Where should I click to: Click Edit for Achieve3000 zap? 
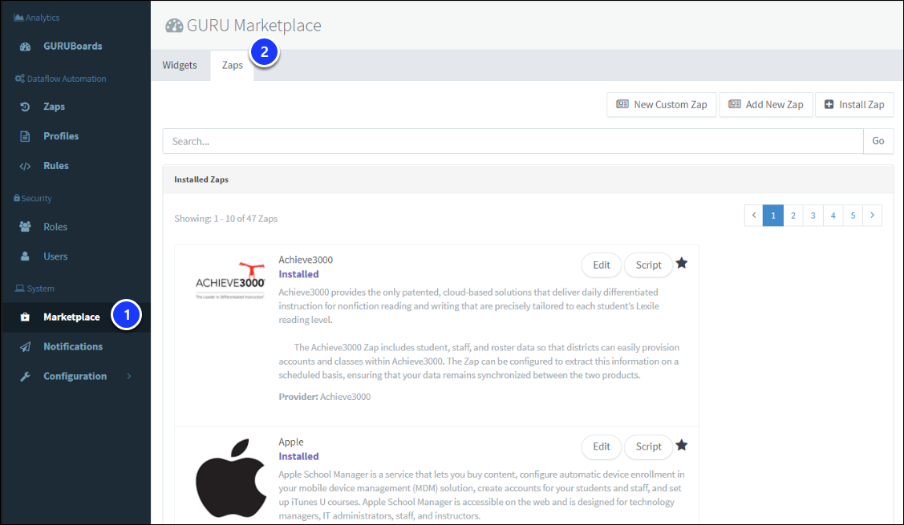602,265
